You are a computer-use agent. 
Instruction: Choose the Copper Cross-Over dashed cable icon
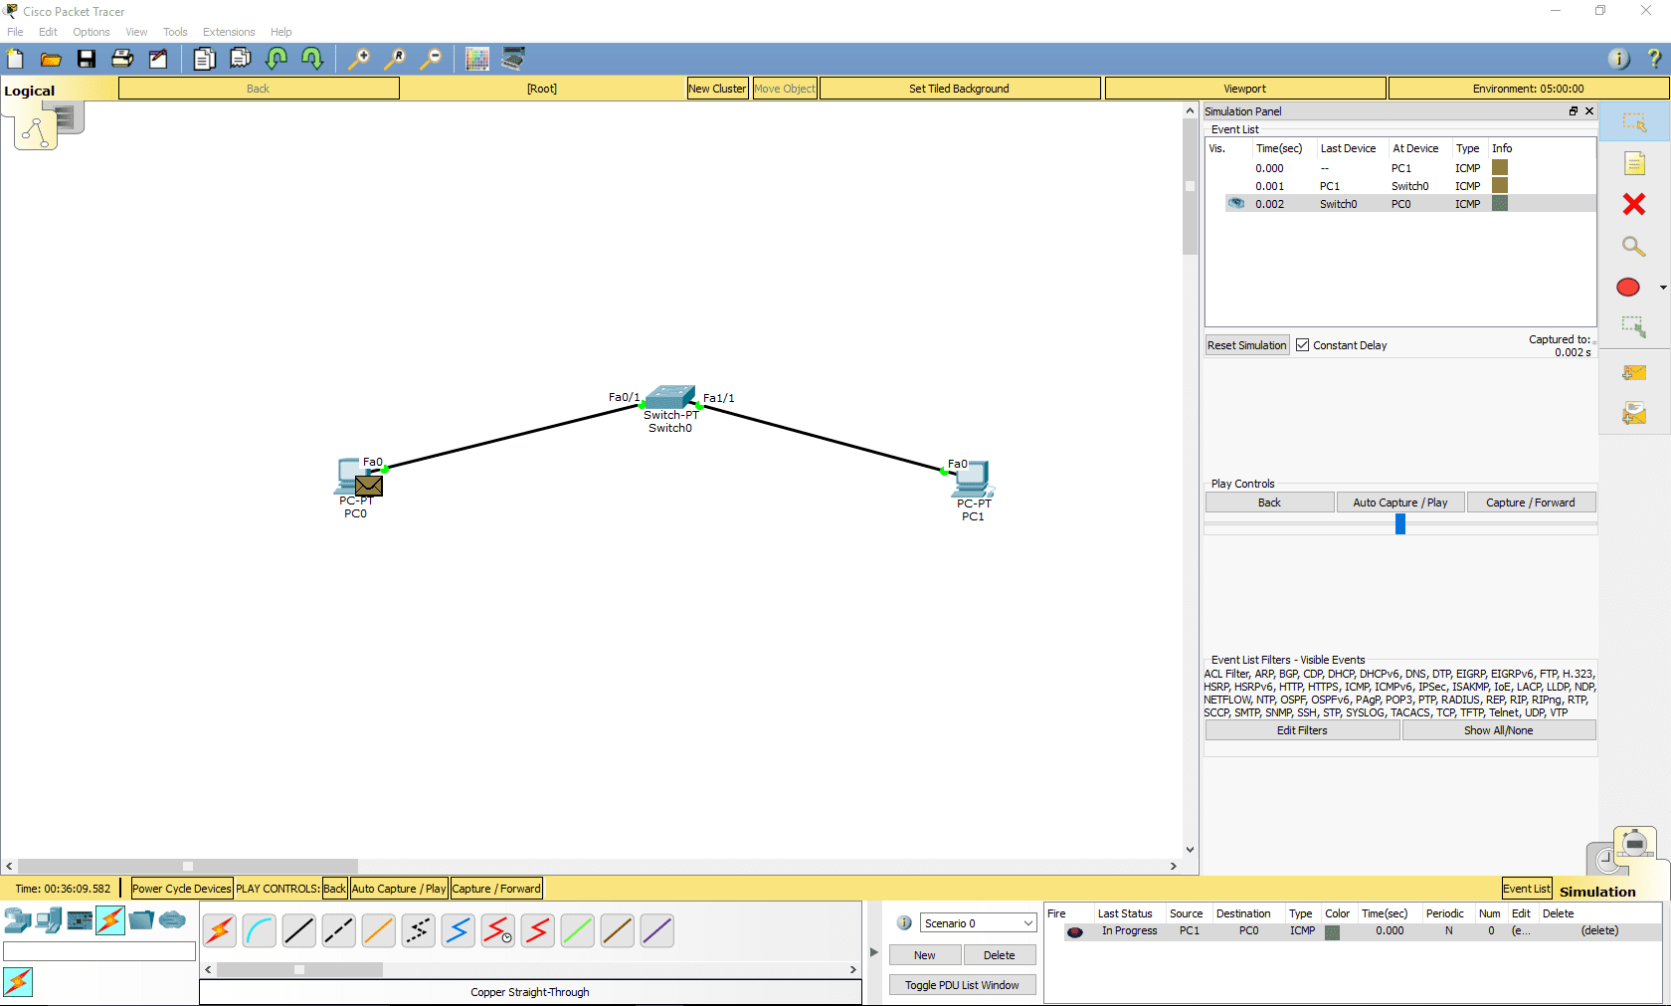339,931
